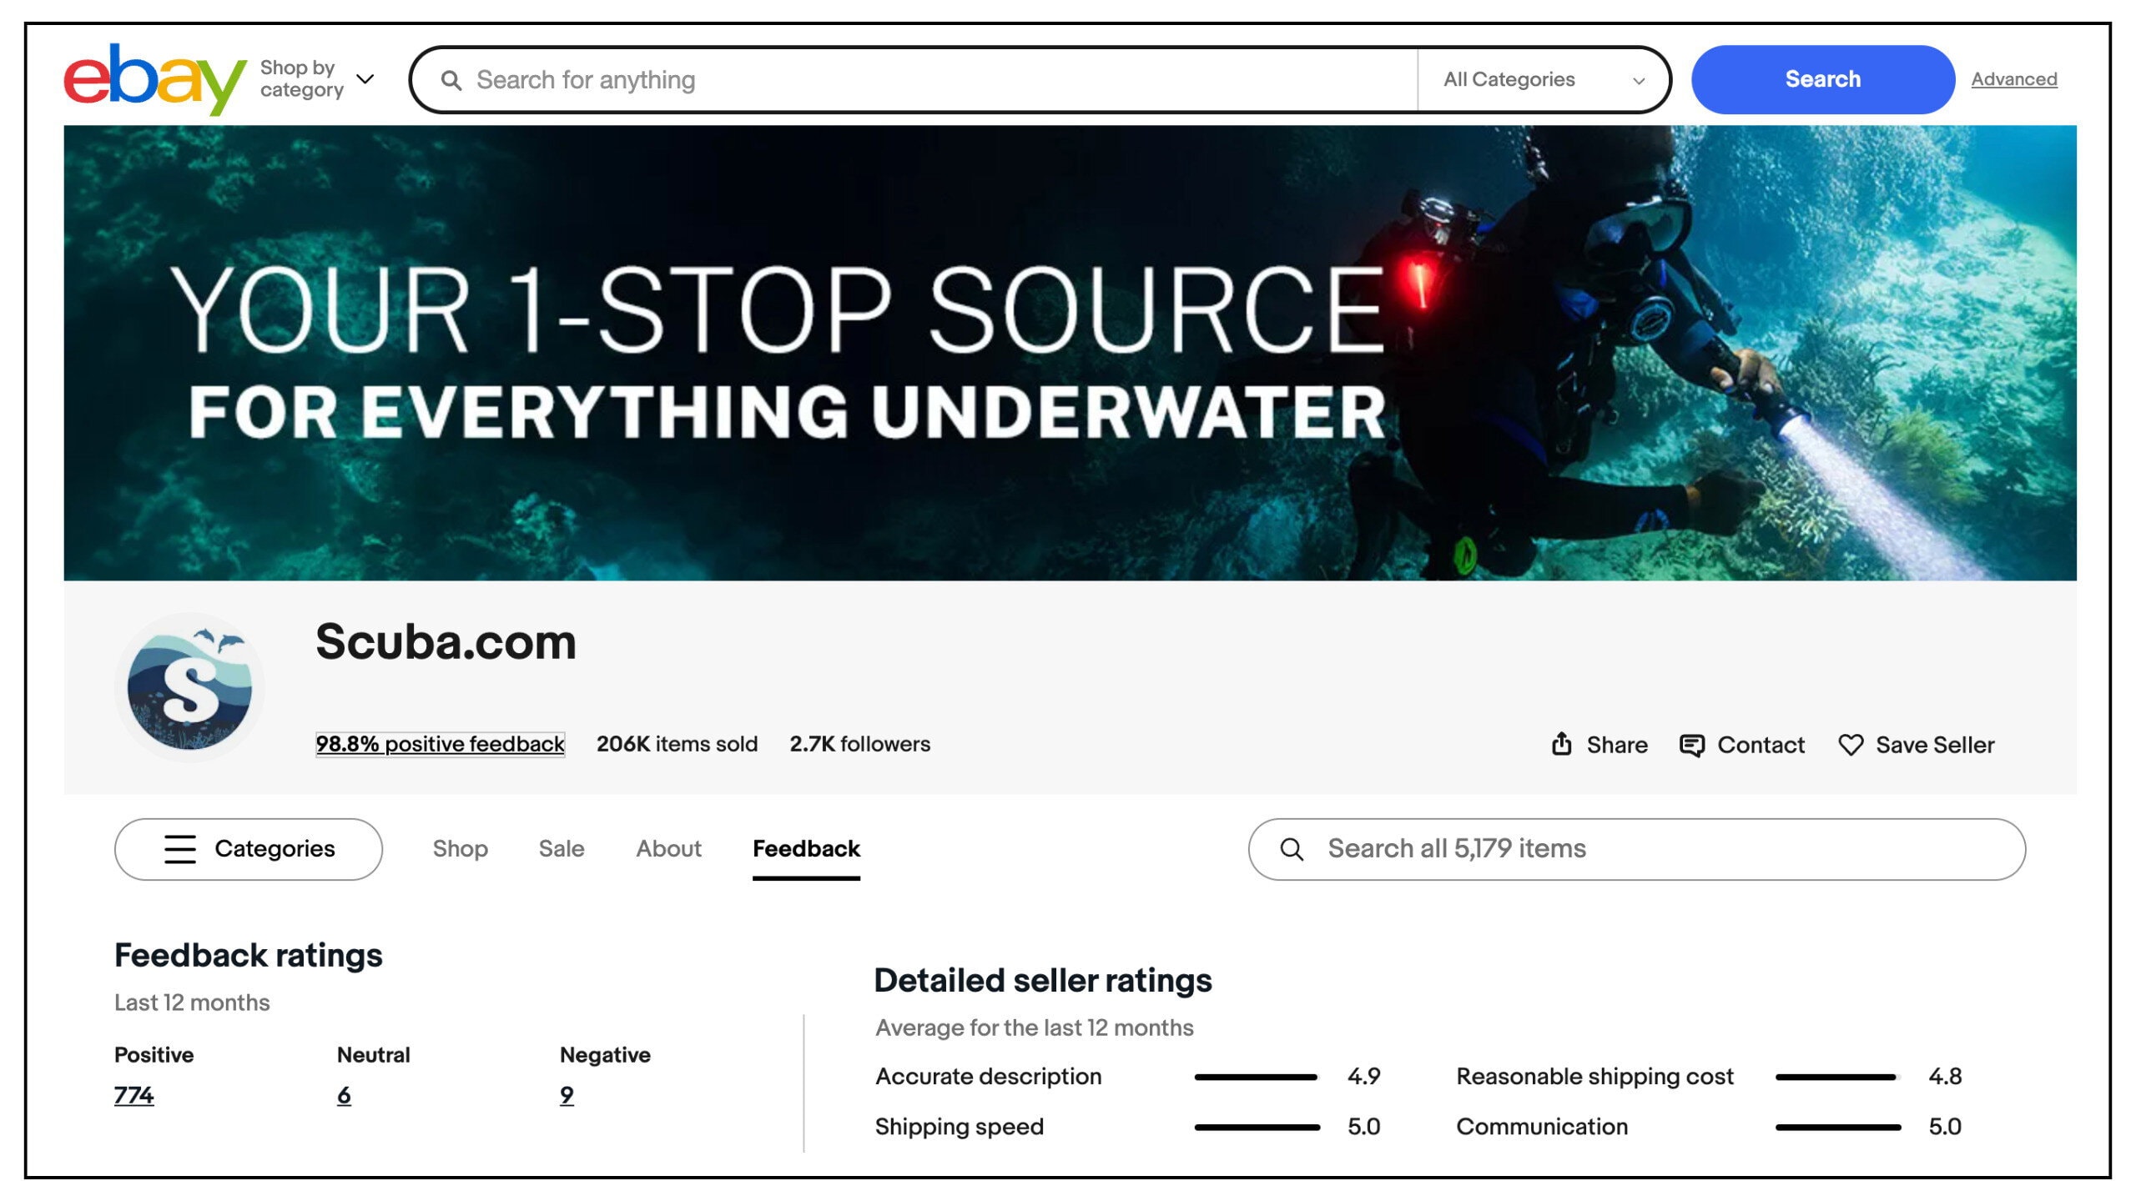The width and height of the screenshot is (2136, 1201).
Task: Click the 4.8 shipping cost score
Action: [1945, 1077]
